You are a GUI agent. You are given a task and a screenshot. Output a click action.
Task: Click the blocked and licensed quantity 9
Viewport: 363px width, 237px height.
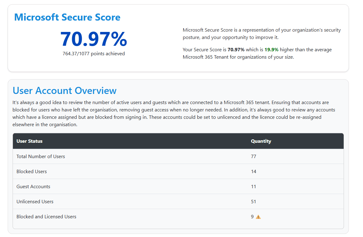click(252, 217)
